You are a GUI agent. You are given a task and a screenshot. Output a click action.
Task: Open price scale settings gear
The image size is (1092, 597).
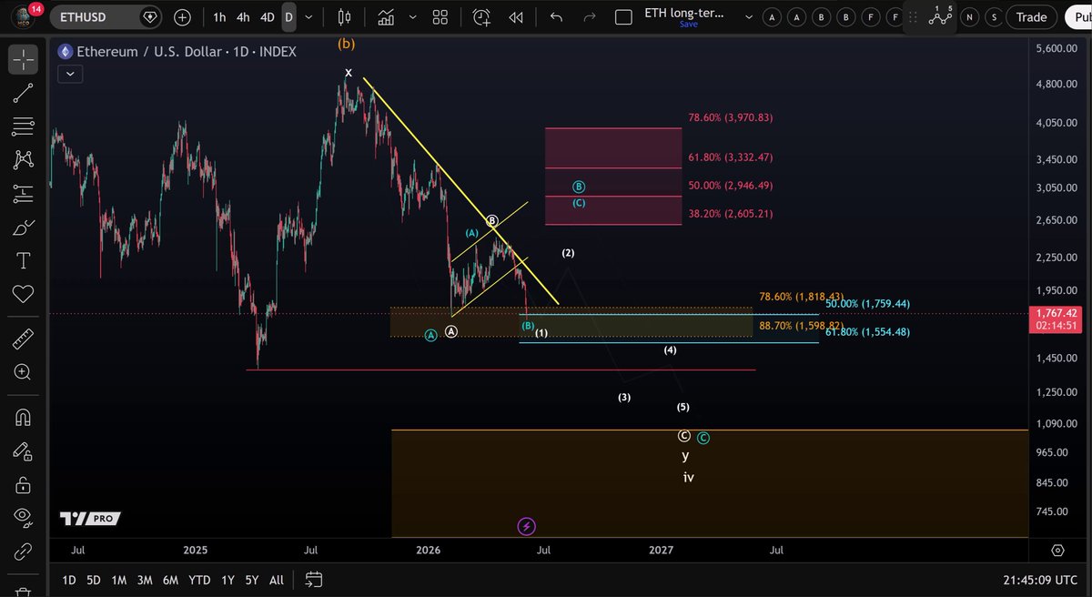[1057, 551]
